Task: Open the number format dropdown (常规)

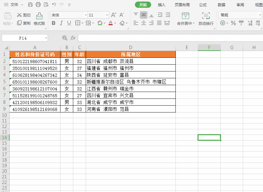Action: point(260,15)
